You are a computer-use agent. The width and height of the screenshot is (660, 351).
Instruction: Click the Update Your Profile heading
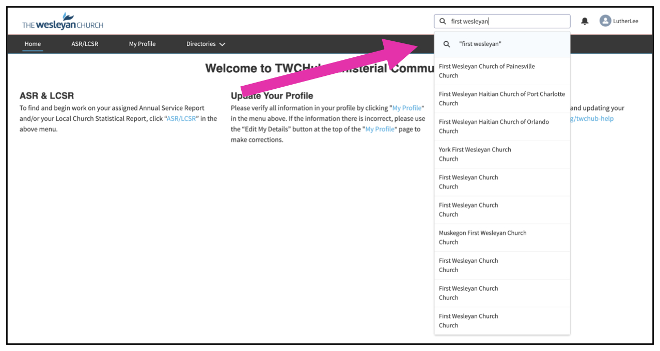(272, 96)
